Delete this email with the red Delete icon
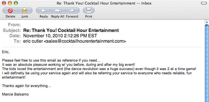The height and width of the screenshot is (102, 209). [10, 10]
